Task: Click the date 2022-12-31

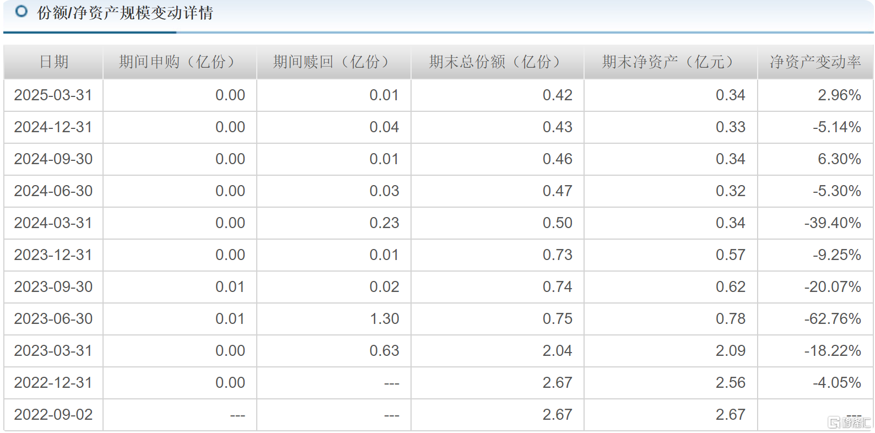Action: click(53, 383)
